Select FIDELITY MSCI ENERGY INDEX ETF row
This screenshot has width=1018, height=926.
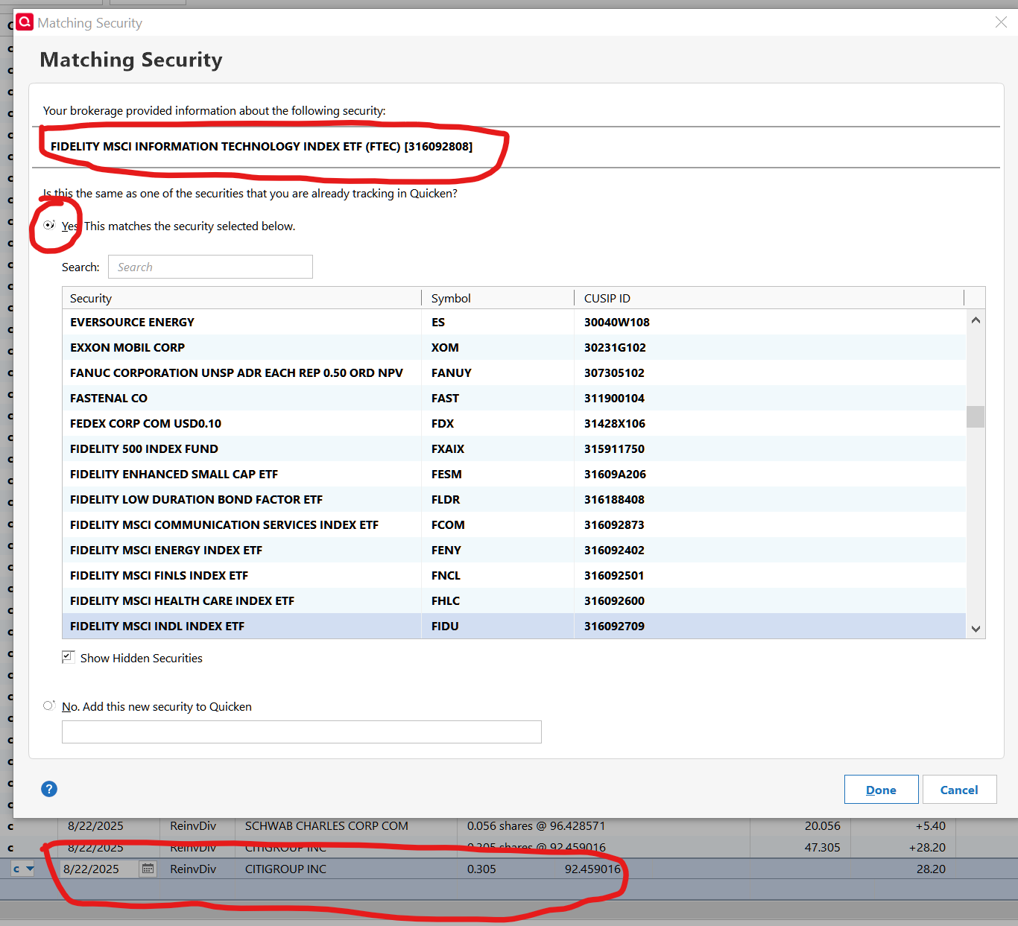[x=514, y=550]
